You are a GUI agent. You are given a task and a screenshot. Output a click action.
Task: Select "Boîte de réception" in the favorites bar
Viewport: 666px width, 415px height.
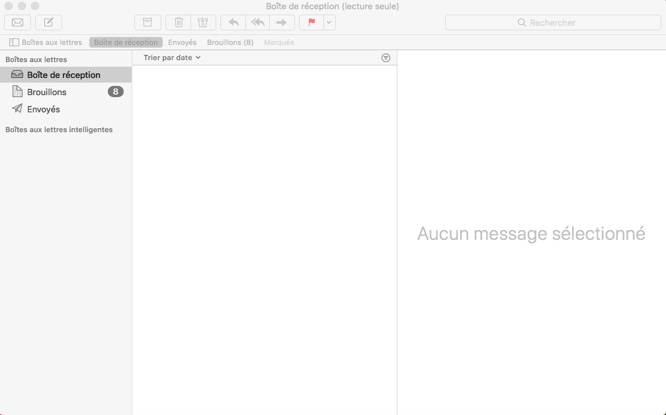click(126, 42)
